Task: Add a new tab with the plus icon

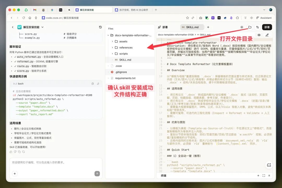Action: click(208, 27)
